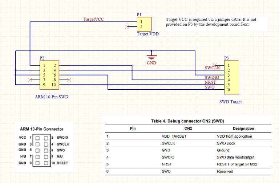Click the 'Ground' designation cell
The width and height of the screenshot is (279, 183).
tap(223, 150)
